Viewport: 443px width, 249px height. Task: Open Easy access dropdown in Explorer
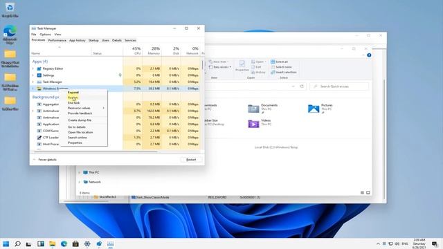tap(220, 67)
